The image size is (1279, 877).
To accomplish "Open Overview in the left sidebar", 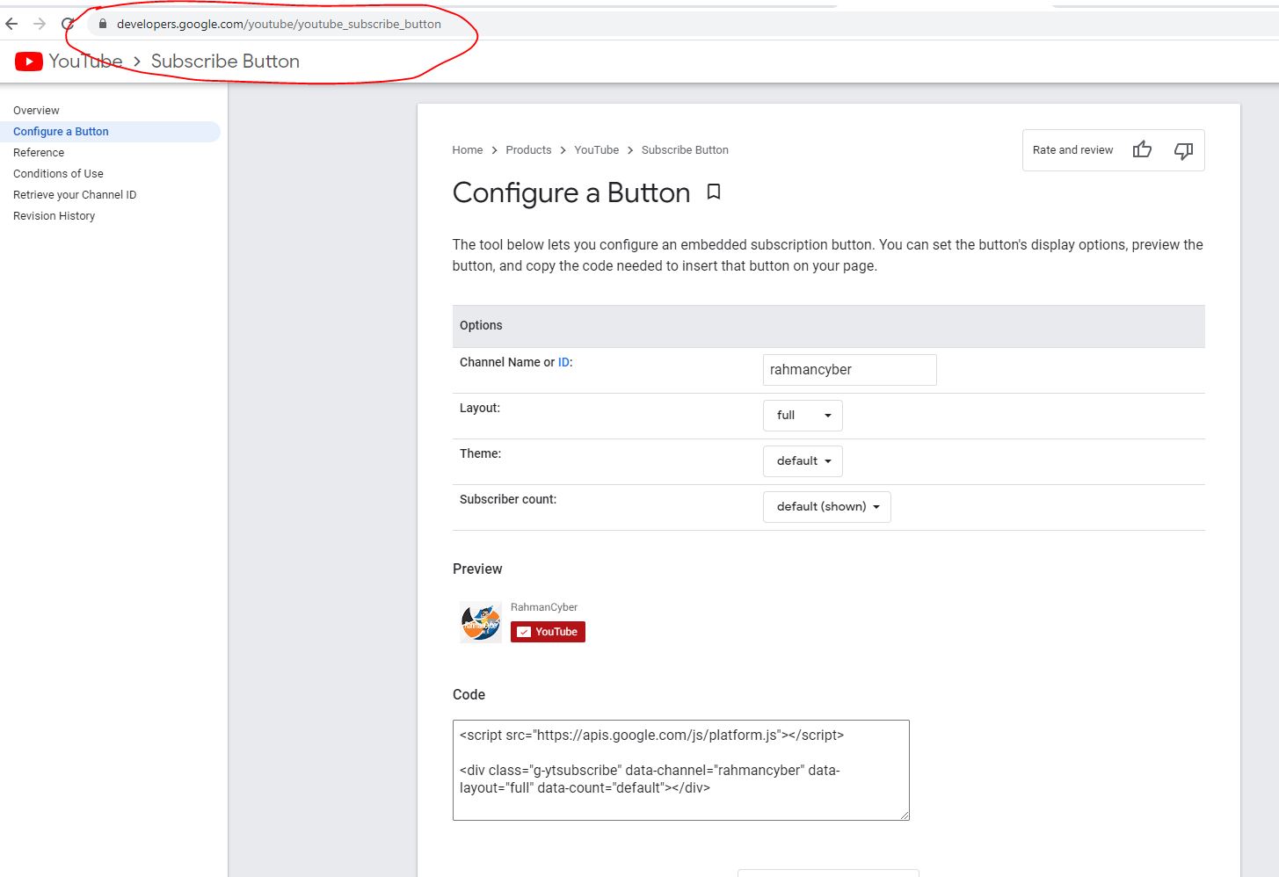I will (x=36, y=111).
